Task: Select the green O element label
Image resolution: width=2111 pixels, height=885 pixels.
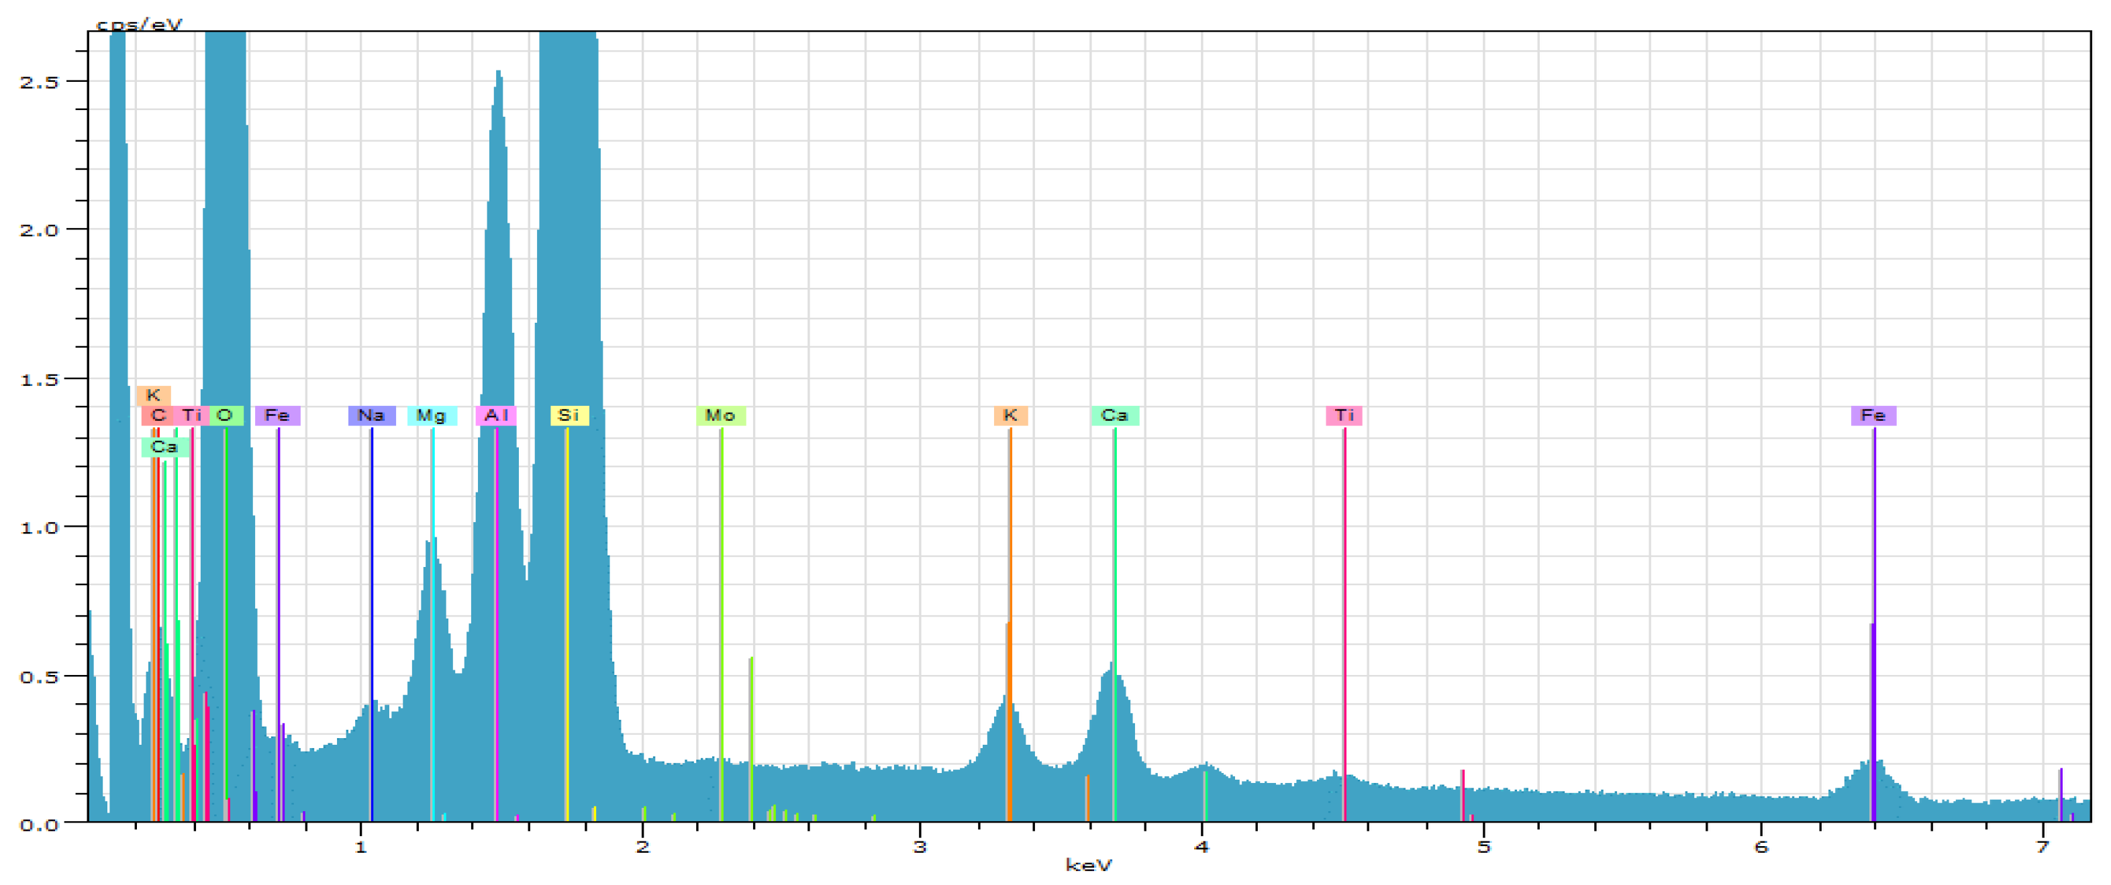Action: 226,415
